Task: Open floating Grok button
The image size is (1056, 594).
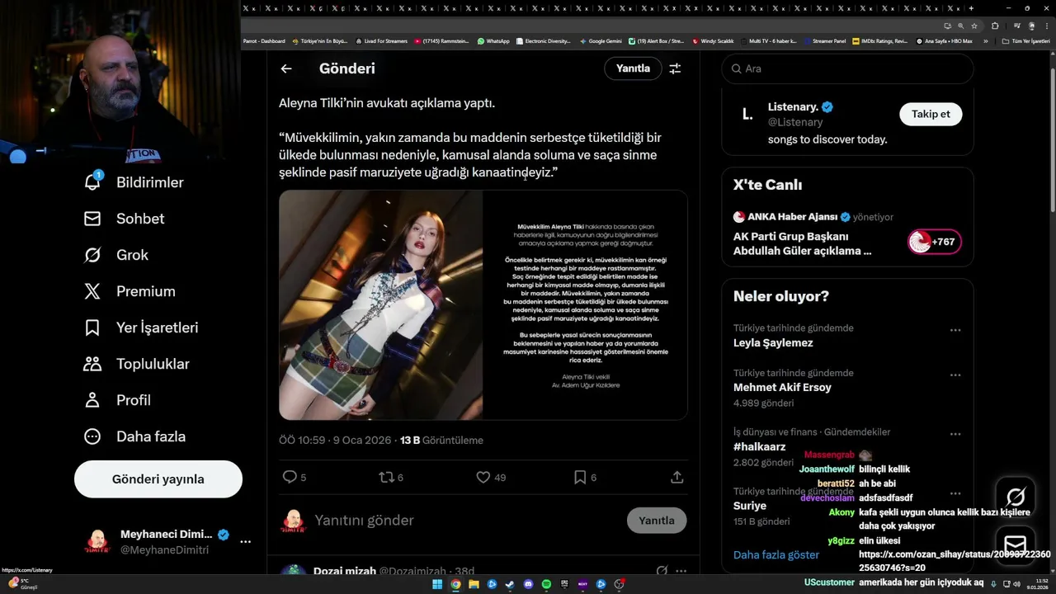Action: click(1016, 497)
